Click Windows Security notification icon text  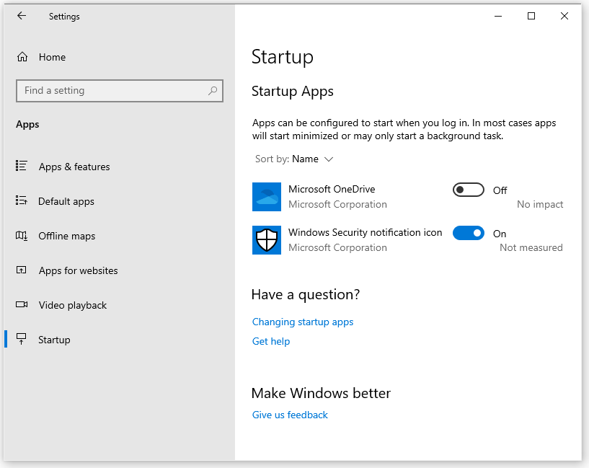tap(365, 232)
